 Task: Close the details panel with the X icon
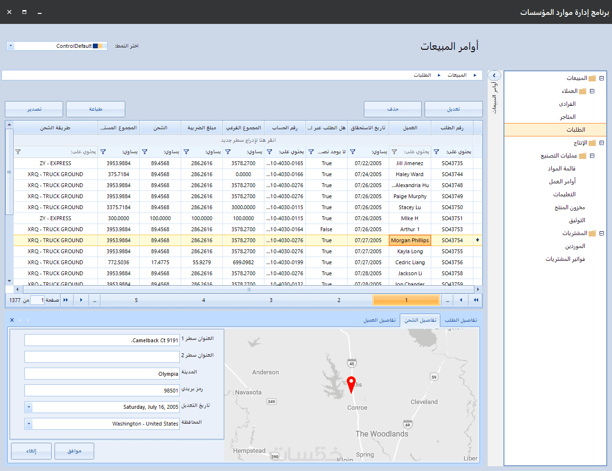12,320
